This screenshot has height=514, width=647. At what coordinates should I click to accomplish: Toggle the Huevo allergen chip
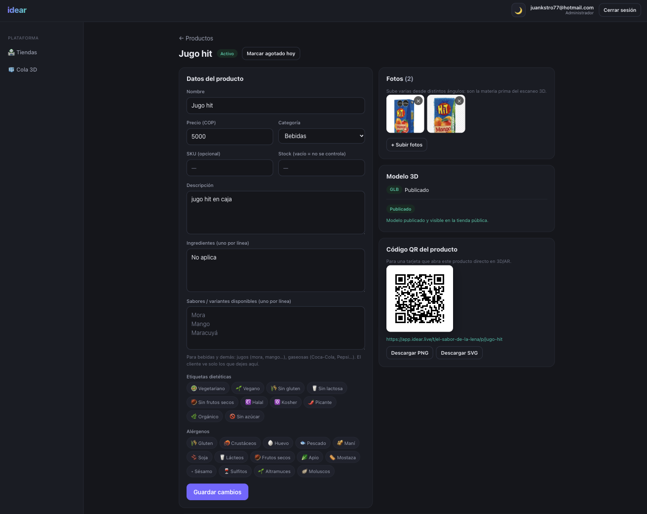coord(278,443)
